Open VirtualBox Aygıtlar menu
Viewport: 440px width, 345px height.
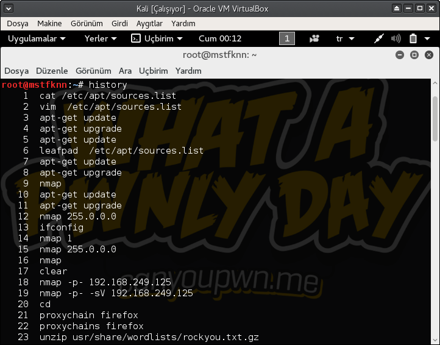[x=149, y=23]
